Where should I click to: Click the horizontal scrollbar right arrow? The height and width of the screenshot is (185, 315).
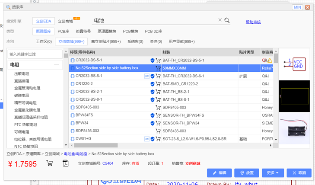[x=270, y=145]
